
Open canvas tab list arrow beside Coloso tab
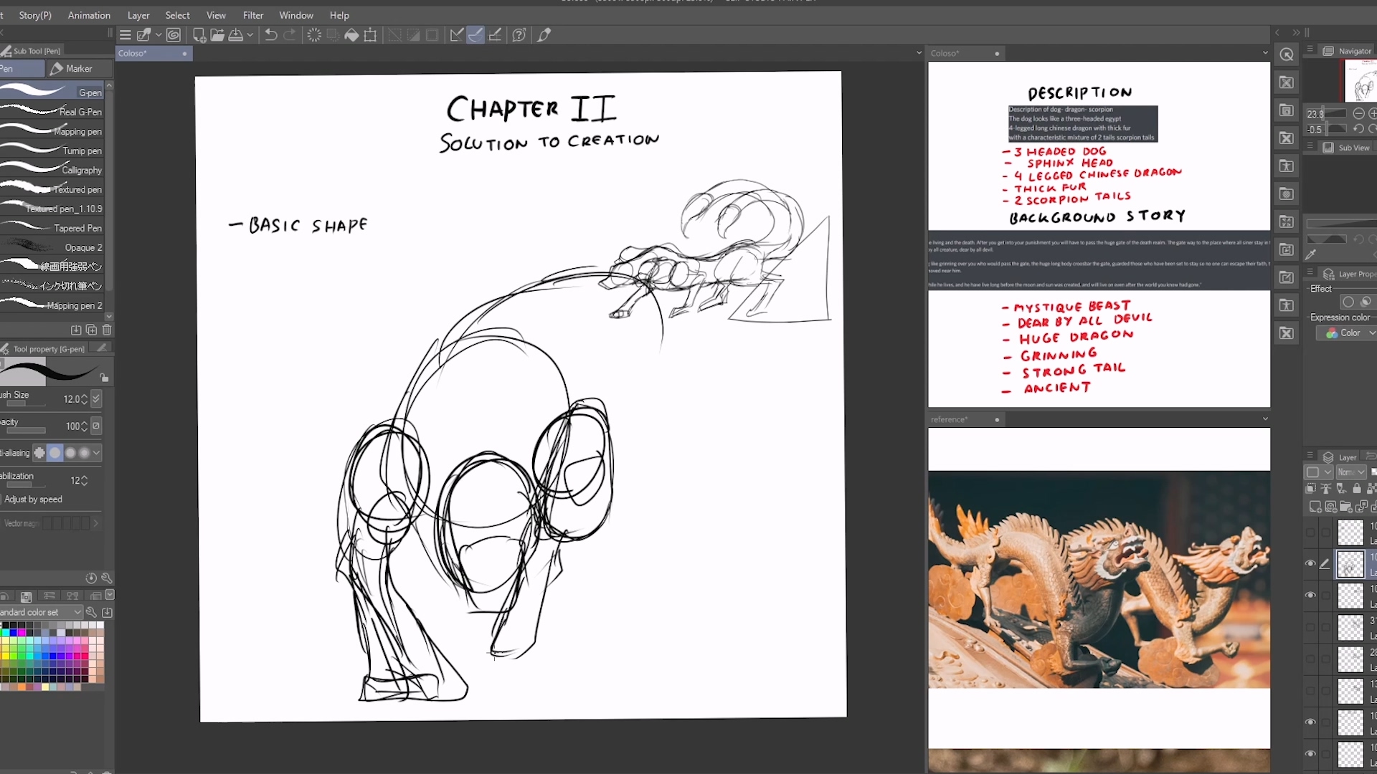919,53
